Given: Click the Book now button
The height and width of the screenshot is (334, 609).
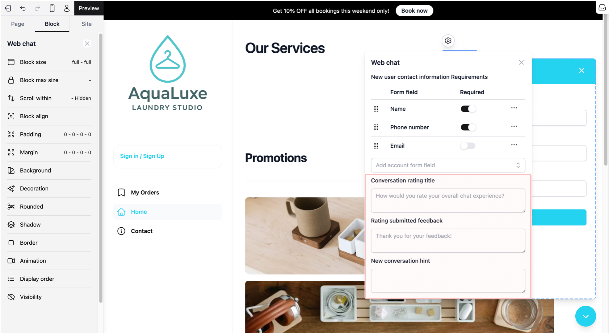Looking at the screenshot, I should [x=414, y=10].
